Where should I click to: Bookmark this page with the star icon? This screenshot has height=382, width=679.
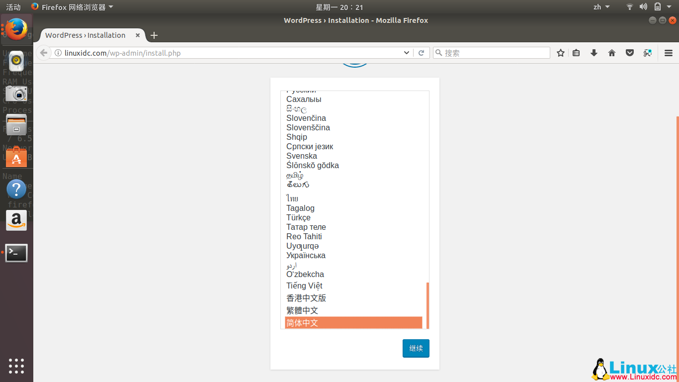click(561, 53)
